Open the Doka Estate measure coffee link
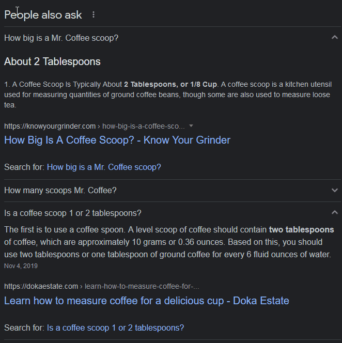342x343 pixels. (x=147, y=301)
